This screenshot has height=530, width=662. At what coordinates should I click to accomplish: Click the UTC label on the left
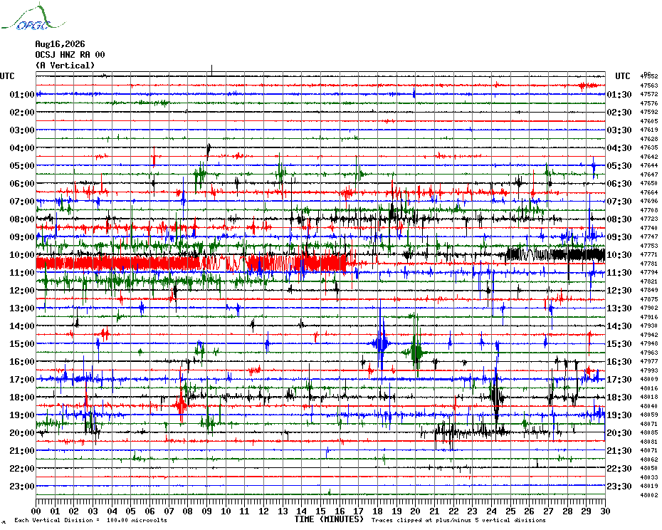pos(7,76)
